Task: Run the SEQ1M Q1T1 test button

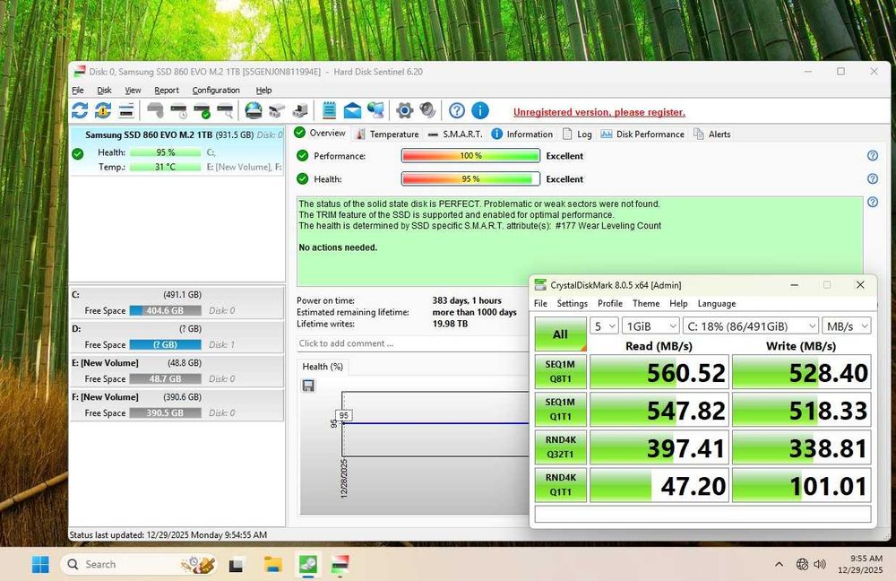Action: [x=561, y=410]
